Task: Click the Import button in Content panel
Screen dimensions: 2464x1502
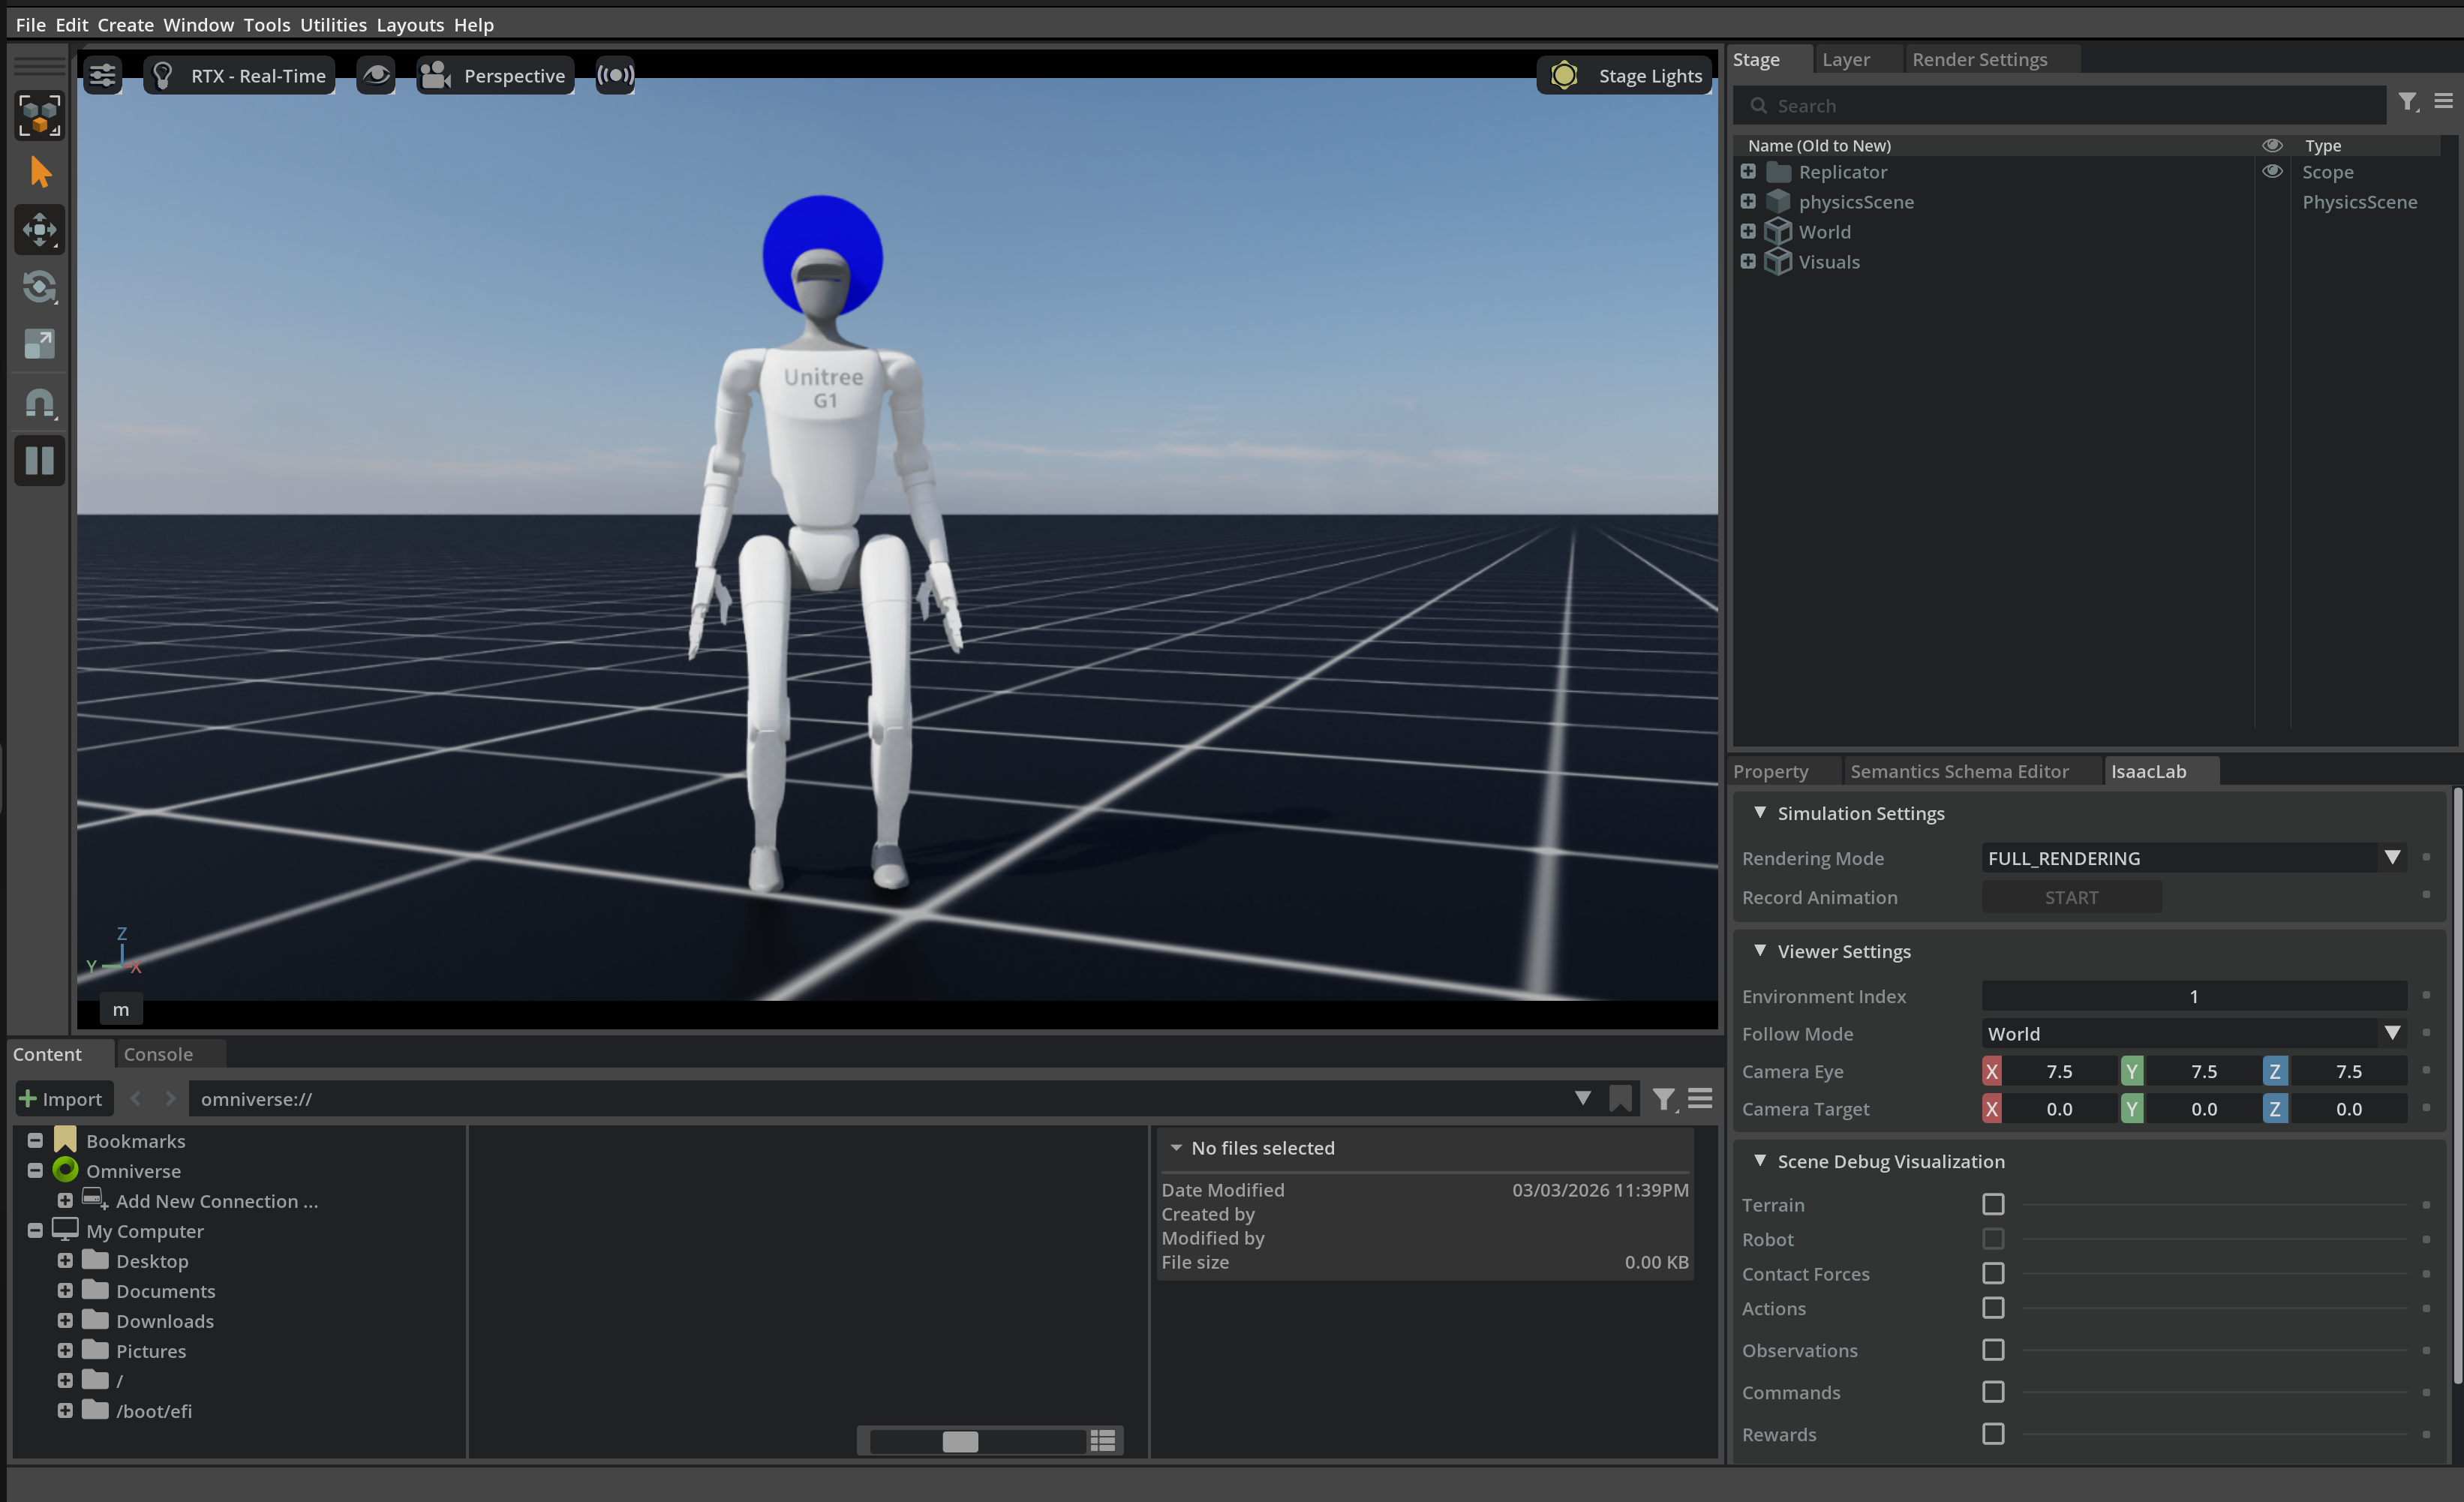Action: [64, 1098]
